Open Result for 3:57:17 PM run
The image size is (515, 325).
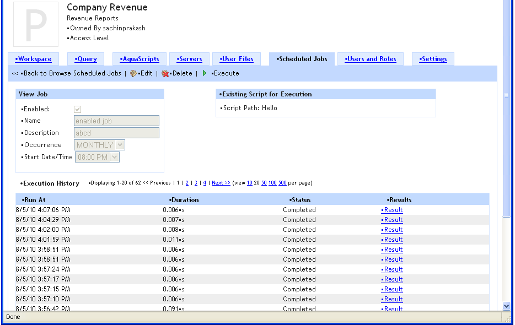coord(392,279)
